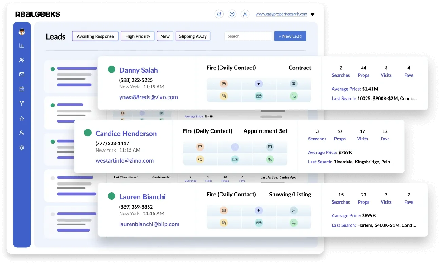Viewport: 441px width, 264px height.
Task: Open the user profile icon in header
Action: tap(245, 14)
